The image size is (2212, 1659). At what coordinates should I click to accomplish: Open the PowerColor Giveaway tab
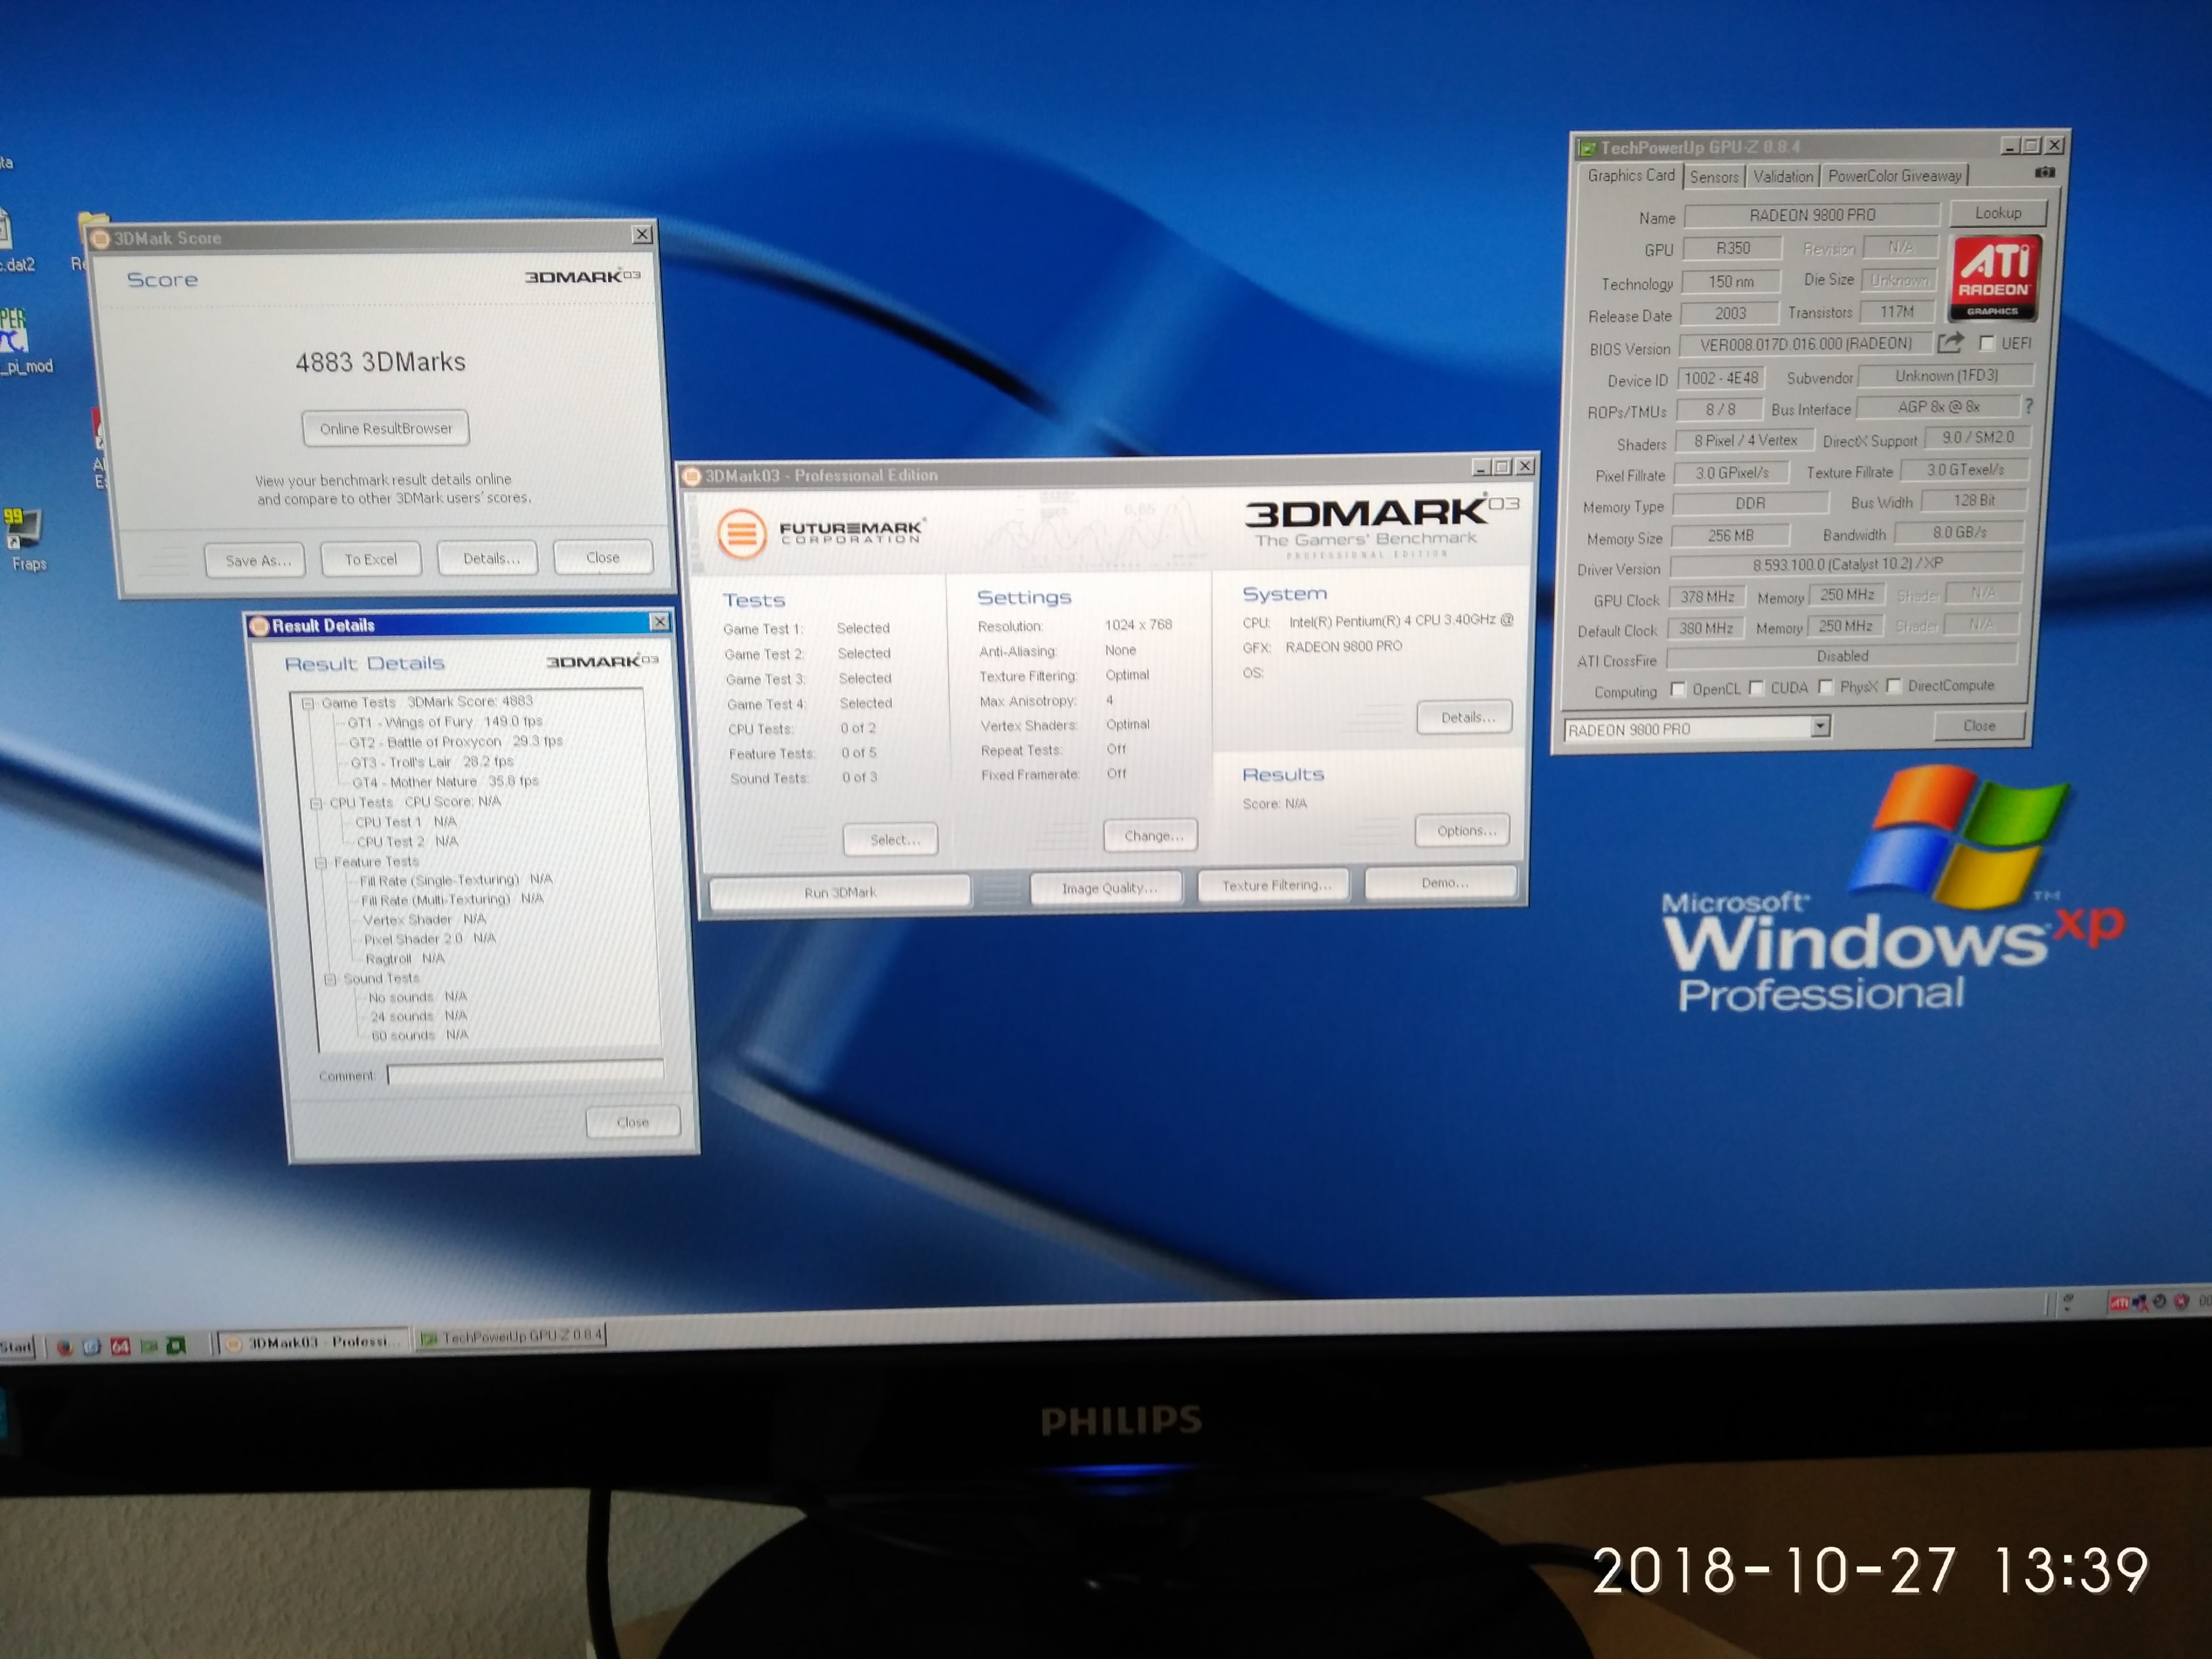1894,176
